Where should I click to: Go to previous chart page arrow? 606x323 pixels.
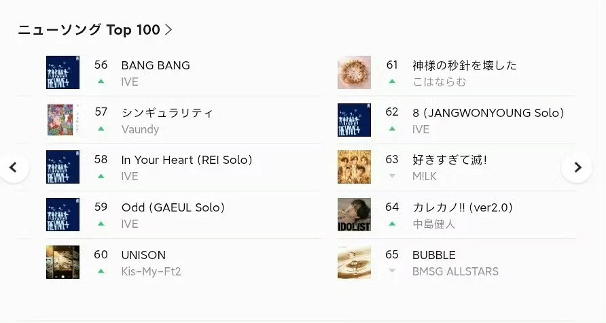(14, 167)
